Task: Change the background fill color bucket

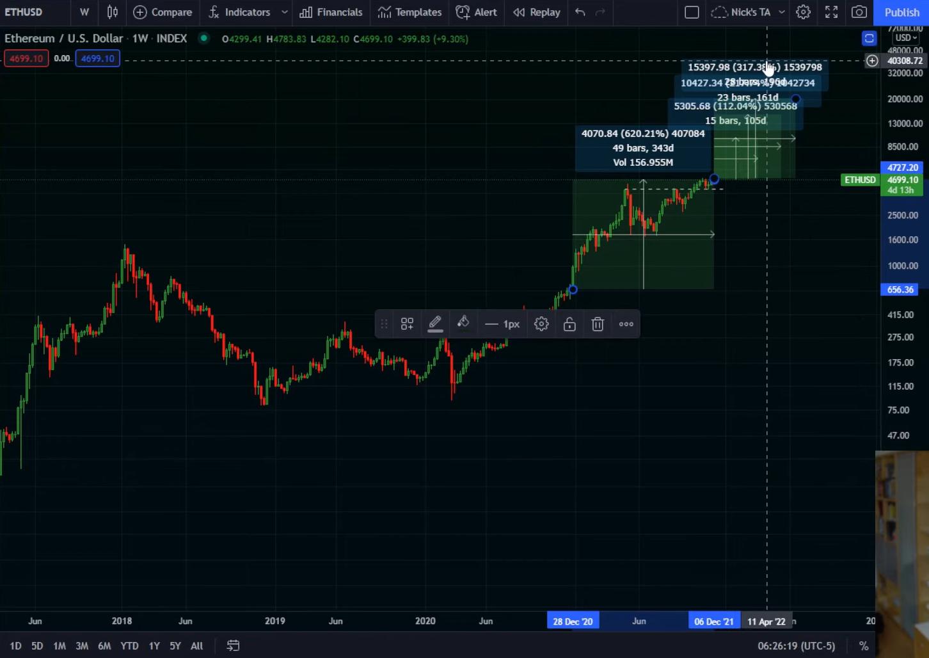Action: click(463, 323)
